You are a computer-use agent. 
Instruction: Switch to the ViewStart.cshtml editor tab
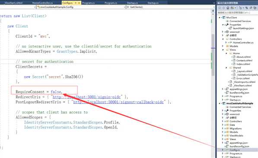coord(13,3)
